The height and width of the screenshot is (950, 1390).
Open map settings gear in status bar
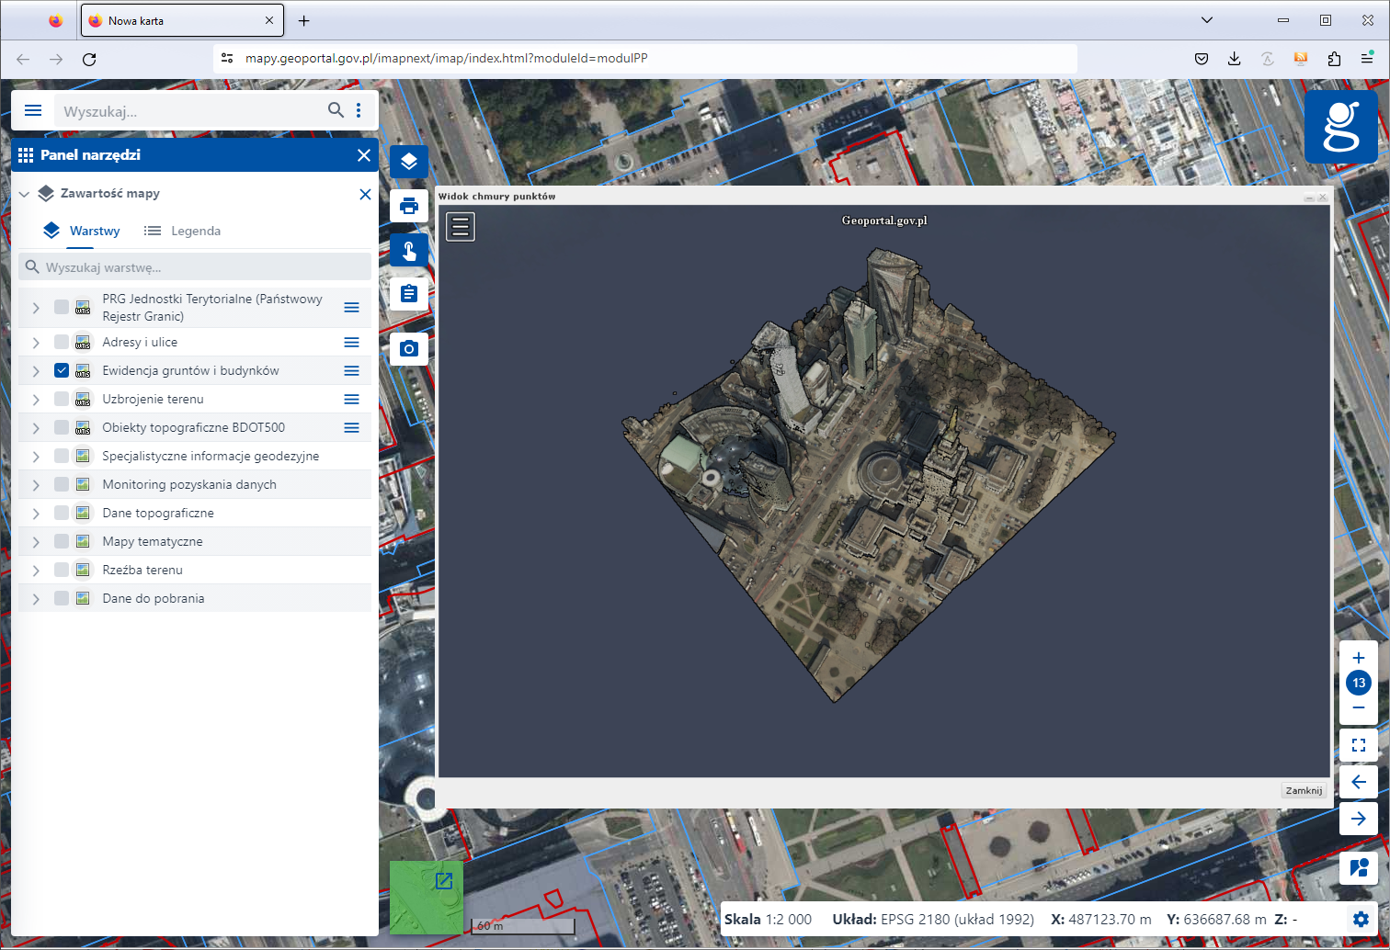1361,919
